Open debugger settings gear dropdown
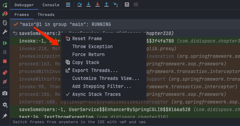The image size is (240, 126). click(5, 105)
